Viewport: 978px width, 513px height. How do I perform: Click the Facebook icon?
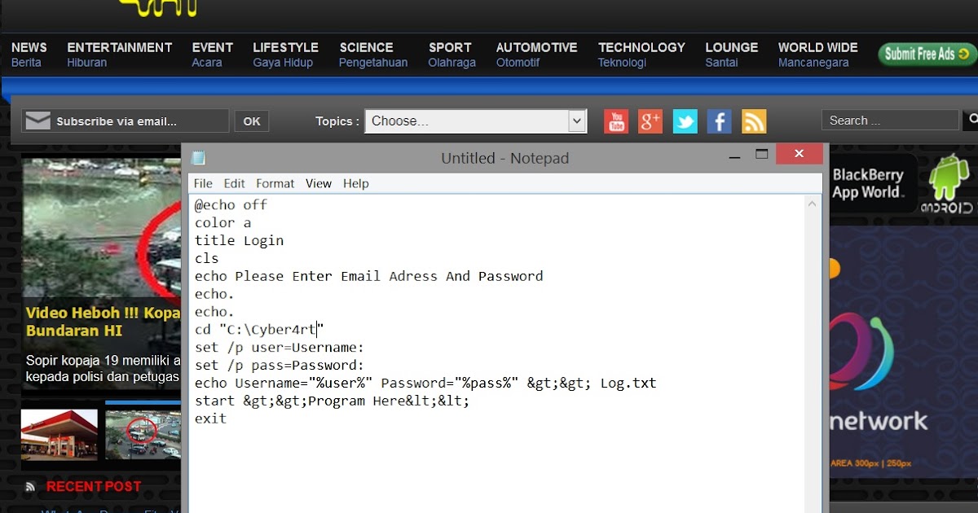point(719,121)
